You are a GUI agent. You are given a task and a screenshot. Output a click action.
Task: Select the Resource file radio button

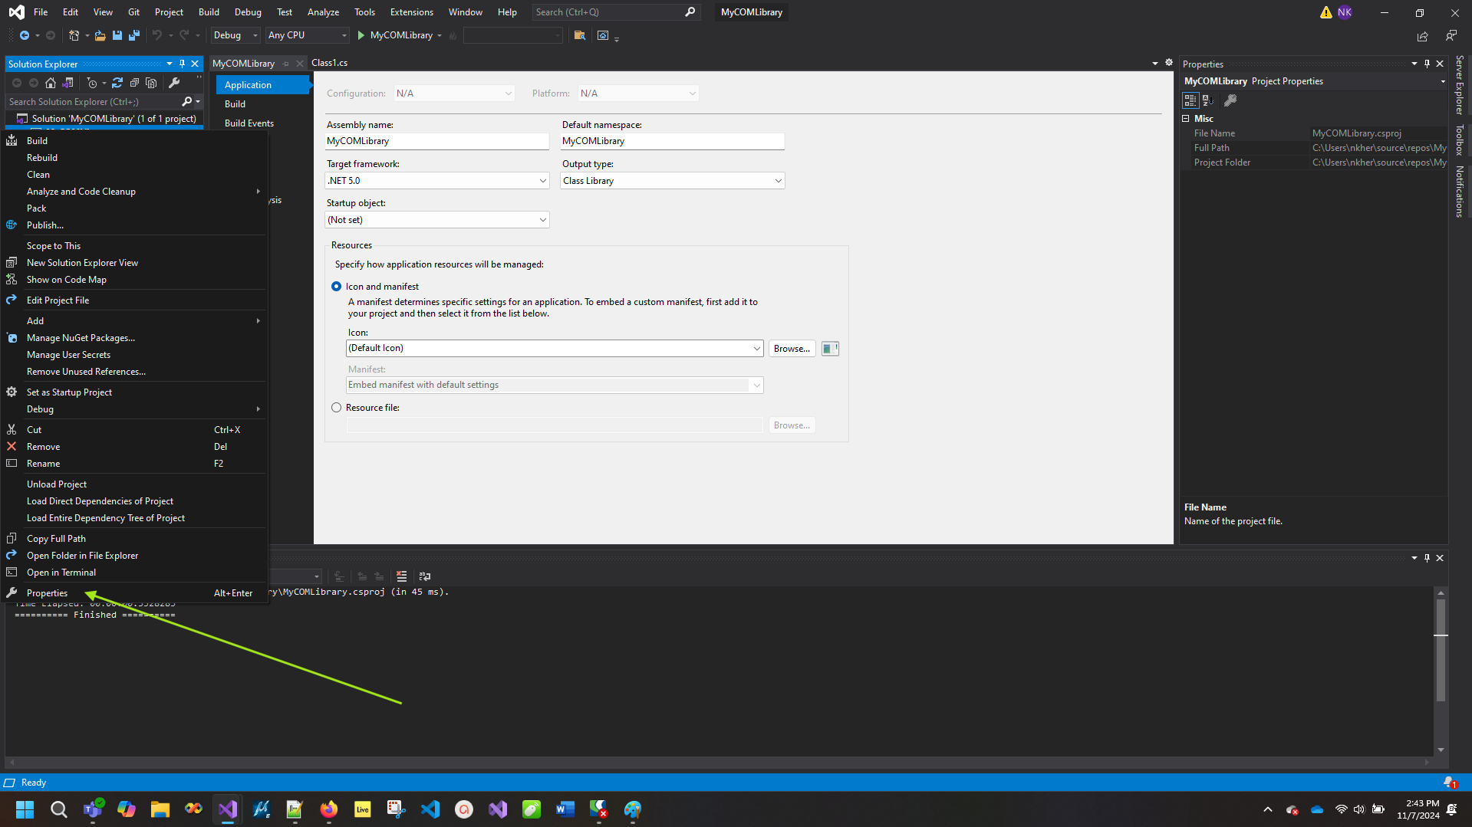coord(336,408)
